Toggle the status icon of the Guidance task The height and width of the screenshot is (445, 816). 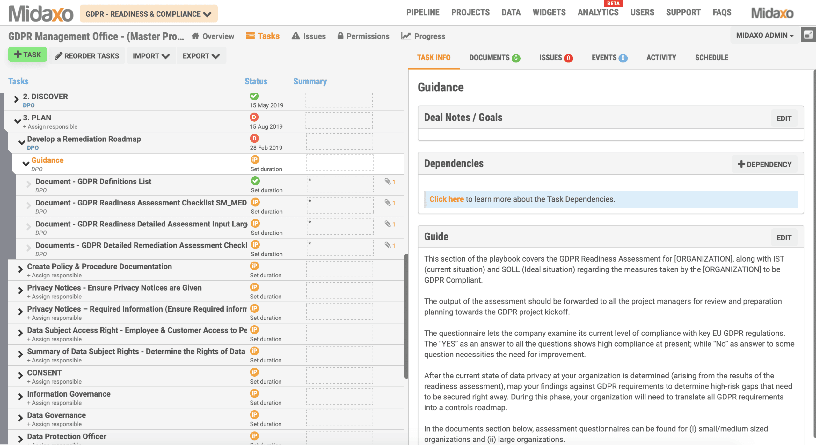pyautogui.click(x=255, y=160)
